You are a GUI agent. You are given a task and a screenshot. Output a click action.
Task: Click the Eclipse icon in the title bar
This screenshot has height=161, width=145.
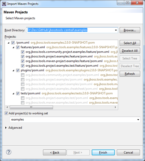(x=4, y=4)
